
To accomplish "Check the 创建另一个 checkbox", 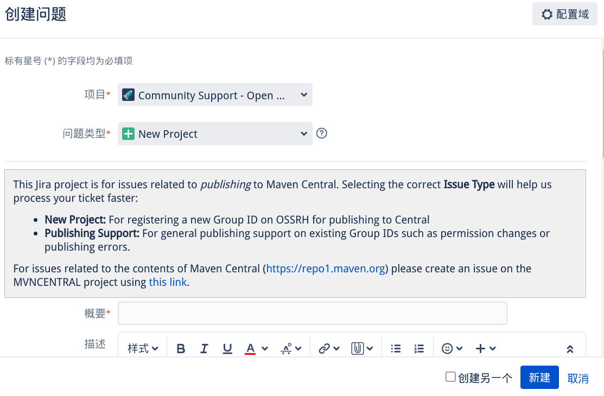I will pyautogui.click(x=450, y=377).
